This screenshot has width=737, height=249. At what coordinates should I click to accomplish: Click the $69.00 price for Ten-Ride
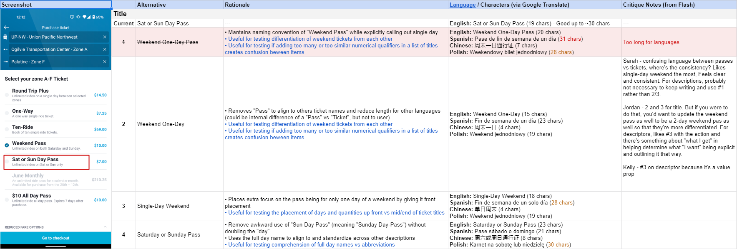[x=100, y=129]
